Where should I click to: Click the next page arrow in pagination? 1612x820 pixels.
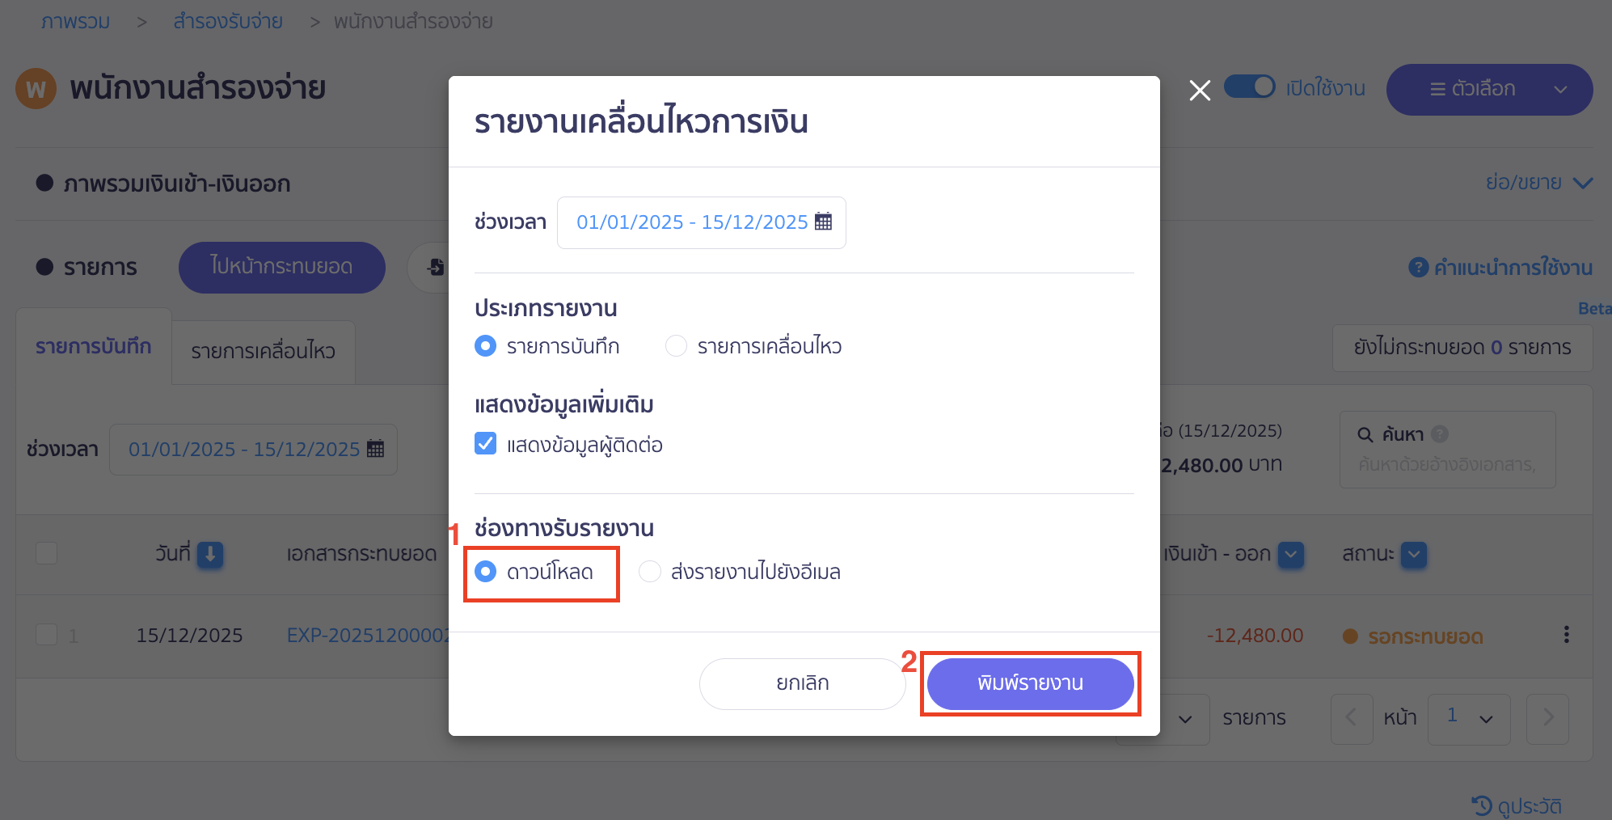[x=1547, y=718]
